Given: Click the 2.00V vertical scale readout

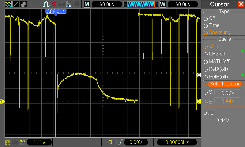Looking at the screenshot, I should pyautogui.click(x=39, y=142).
